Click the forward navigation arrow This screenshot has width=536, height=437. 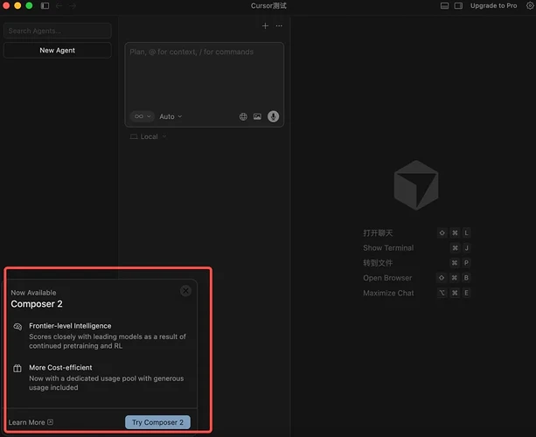pos(73,5)
